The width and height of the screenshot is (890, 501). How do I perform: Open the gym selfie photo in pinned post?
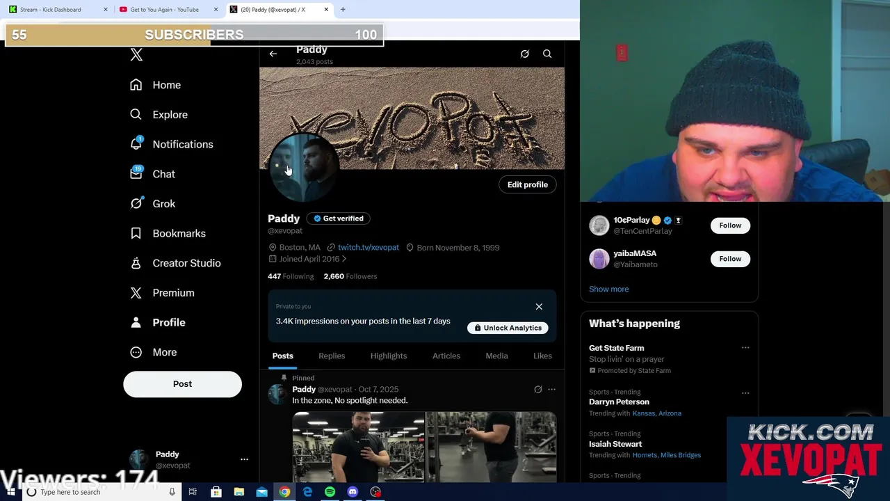click(x=358, y=447)
